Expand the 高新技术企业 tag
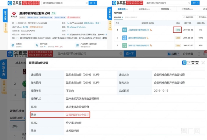 (32, 18)
